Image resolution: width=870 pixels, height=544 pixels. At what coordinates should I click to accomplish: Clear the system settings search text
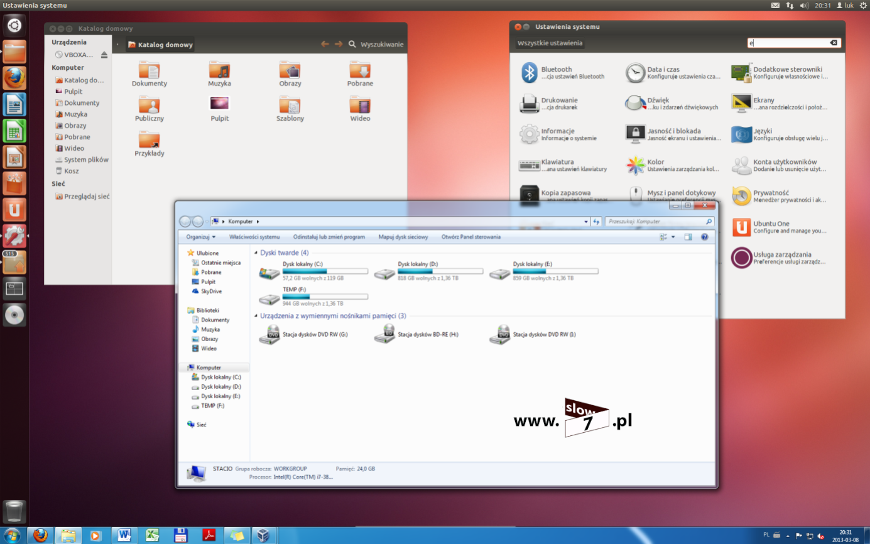point(834,43)
